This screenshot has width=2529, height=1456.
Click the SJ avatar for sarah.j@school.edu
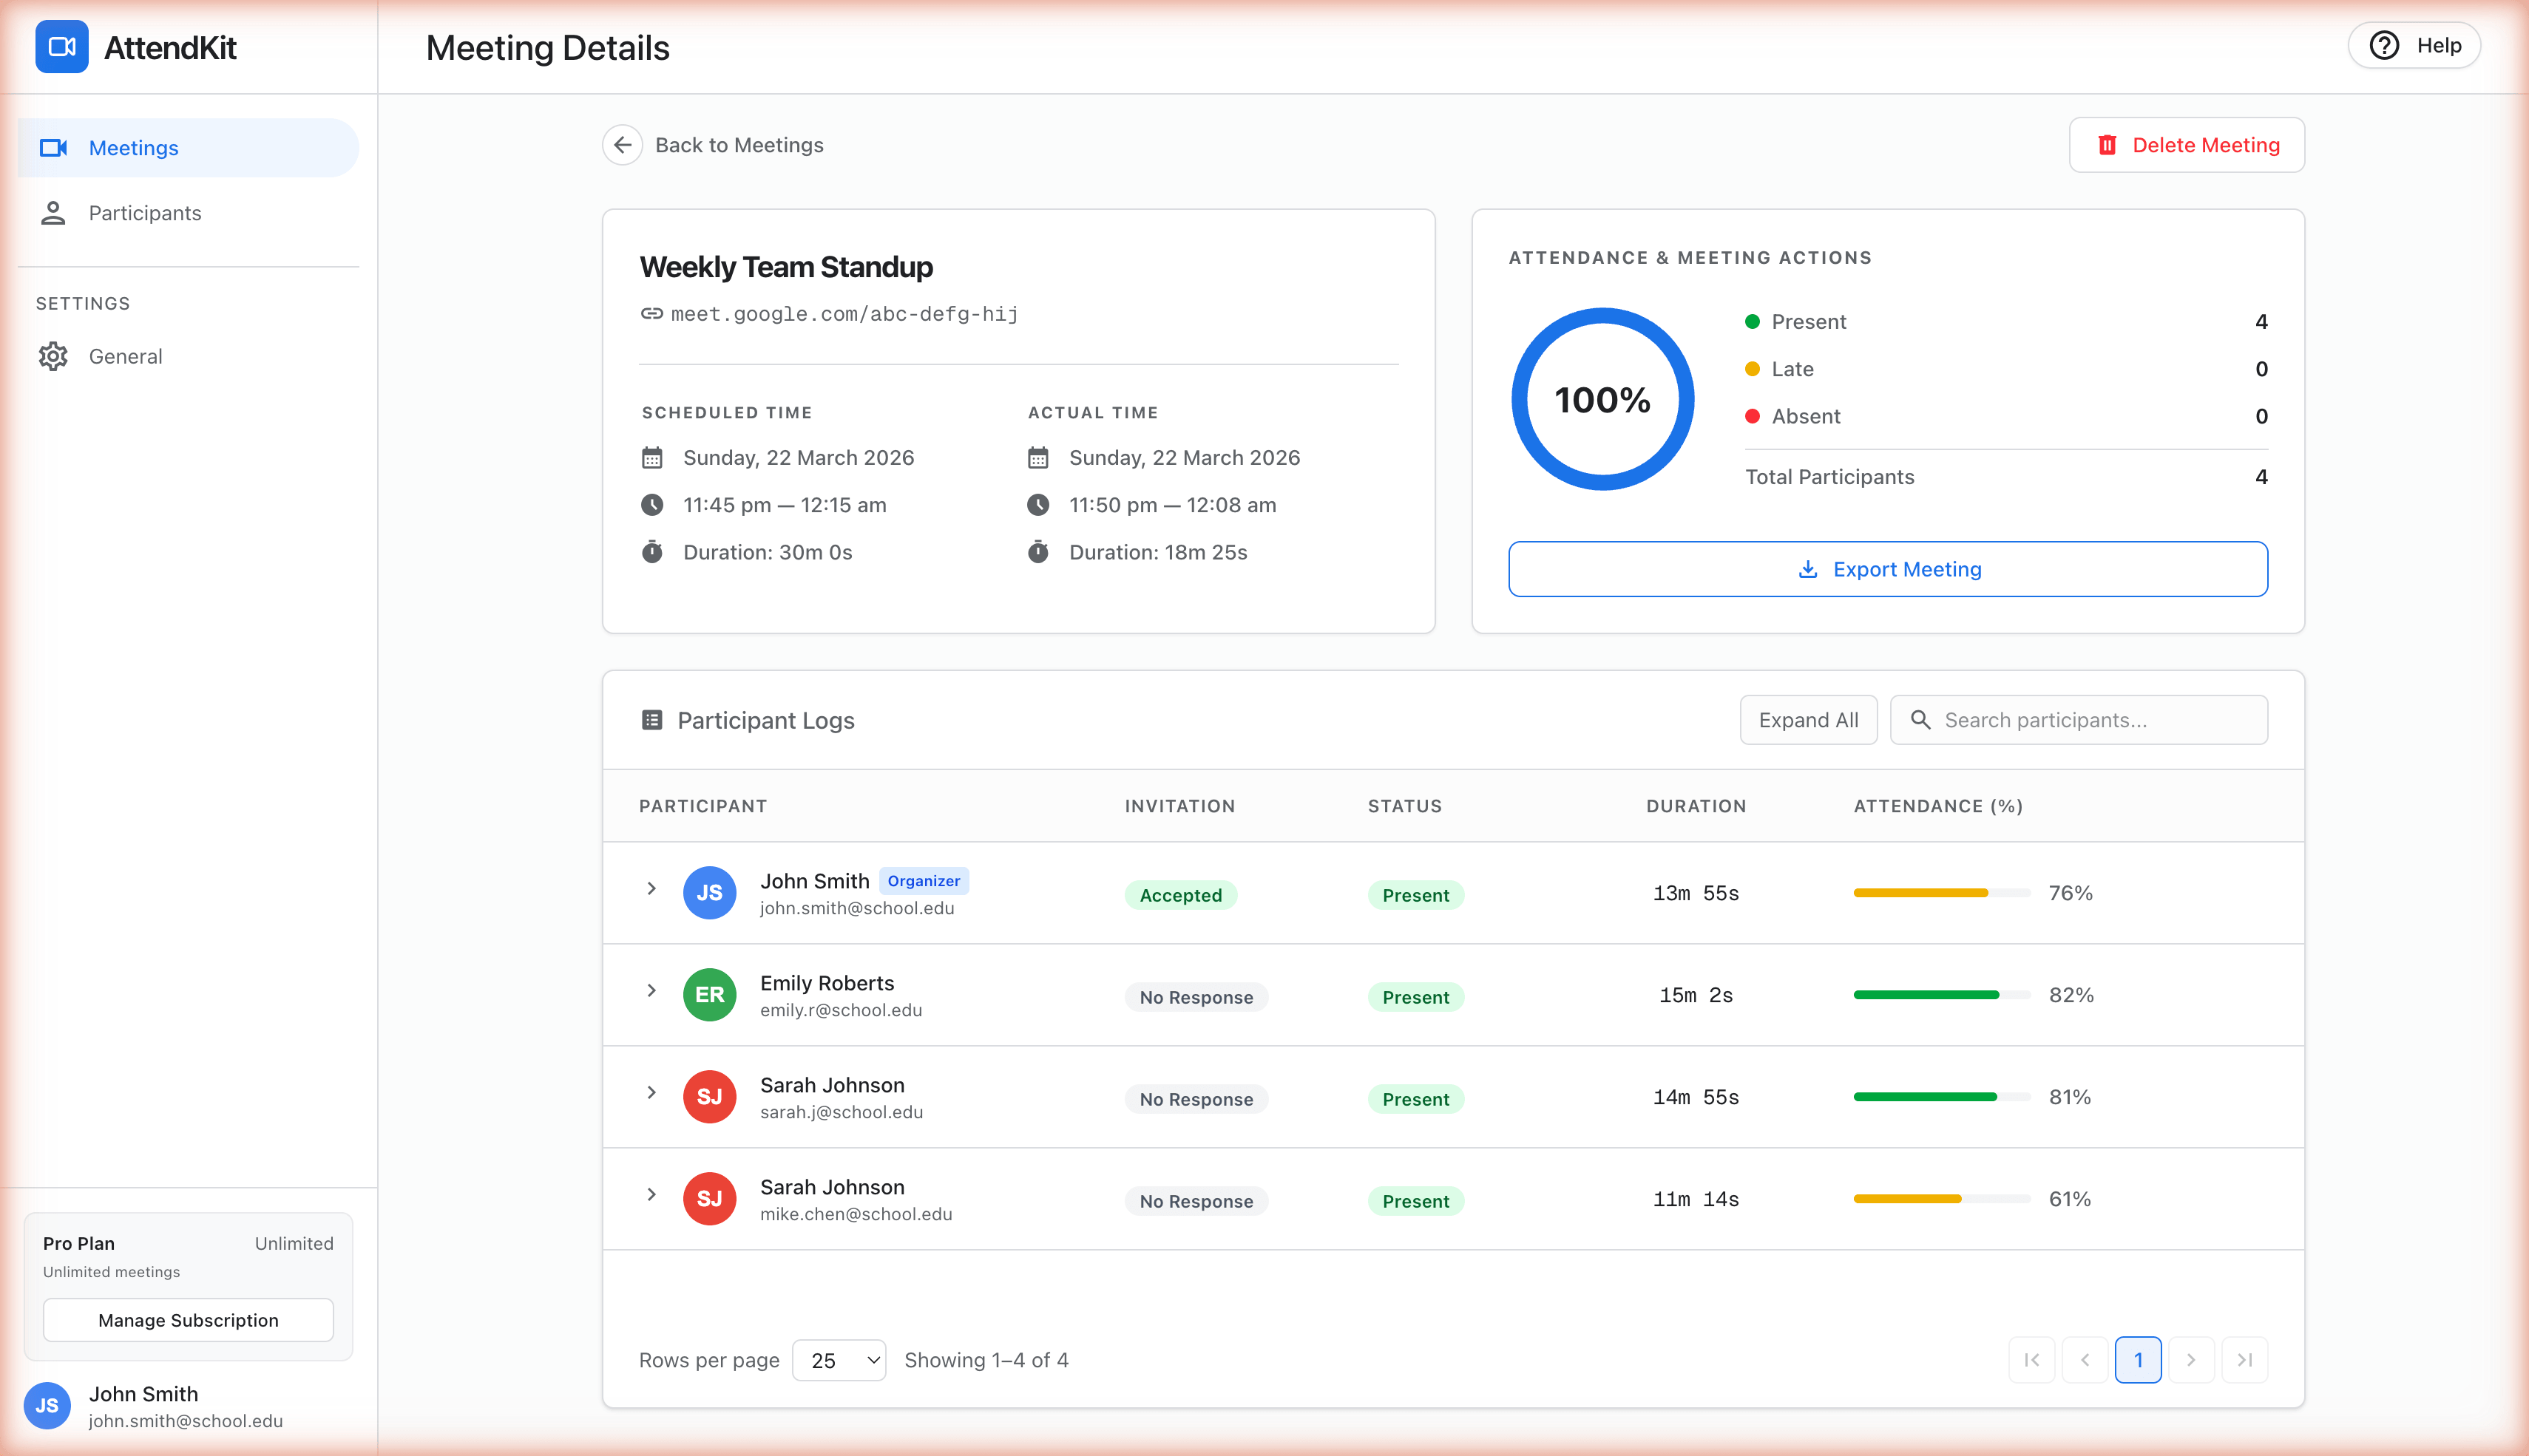point(709,1097)
